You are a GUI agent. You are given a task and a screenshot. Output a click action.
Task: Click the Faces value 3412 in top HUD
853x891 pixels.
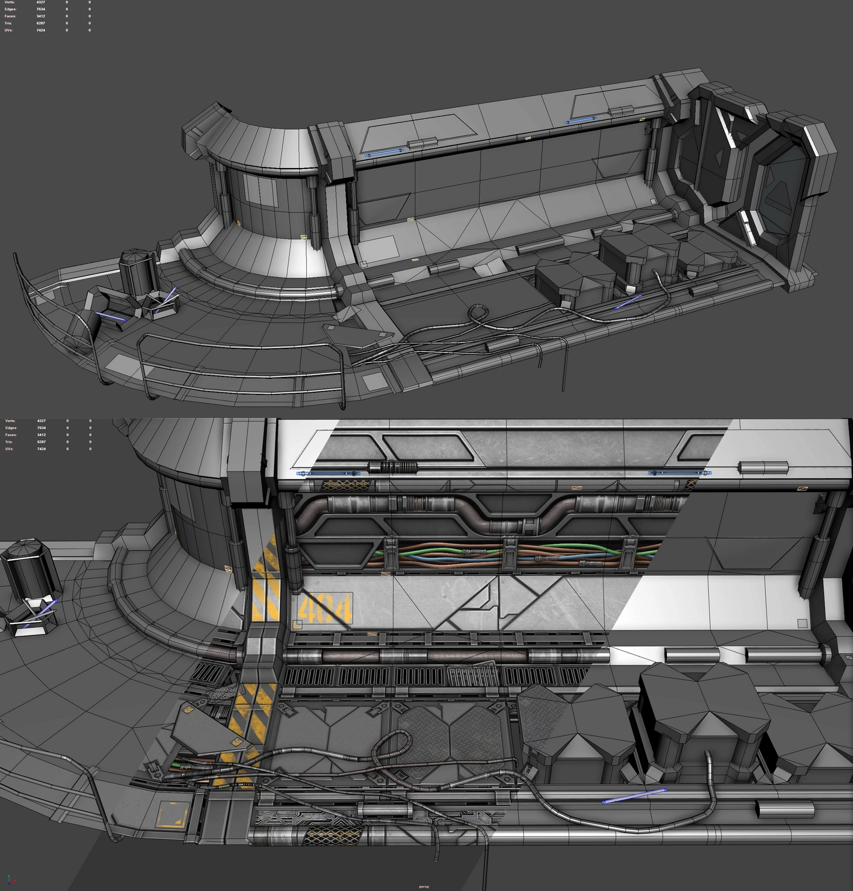(41, 16)
